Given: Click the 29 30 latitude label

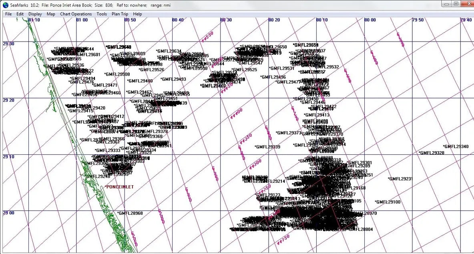Looking at the screenshot, I should coord(8,44).
